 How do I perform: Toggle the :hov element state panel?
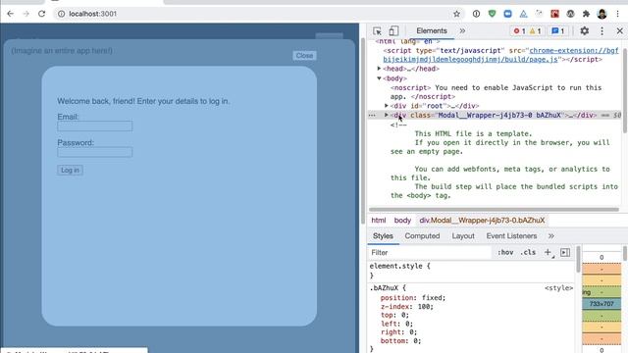[505, 253]
